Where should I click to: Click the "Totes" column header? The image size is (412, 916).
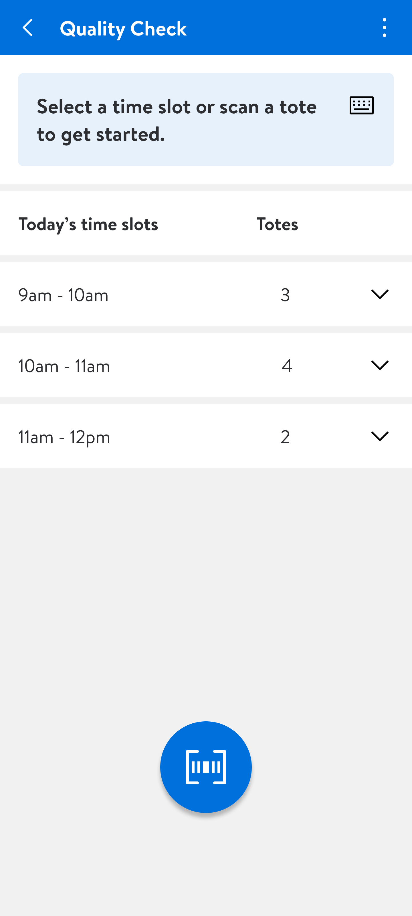point(277,224)
